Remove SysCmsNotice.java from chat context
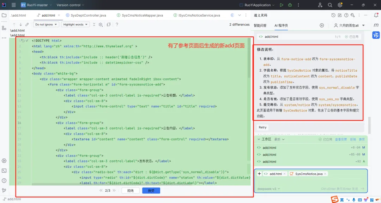 (325, 174)
